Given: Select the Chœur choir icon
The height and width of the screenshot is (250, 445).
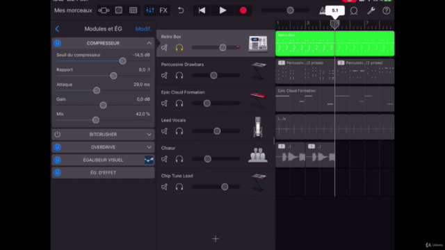Looking at the screenshot, I should [x=258, y=155].
